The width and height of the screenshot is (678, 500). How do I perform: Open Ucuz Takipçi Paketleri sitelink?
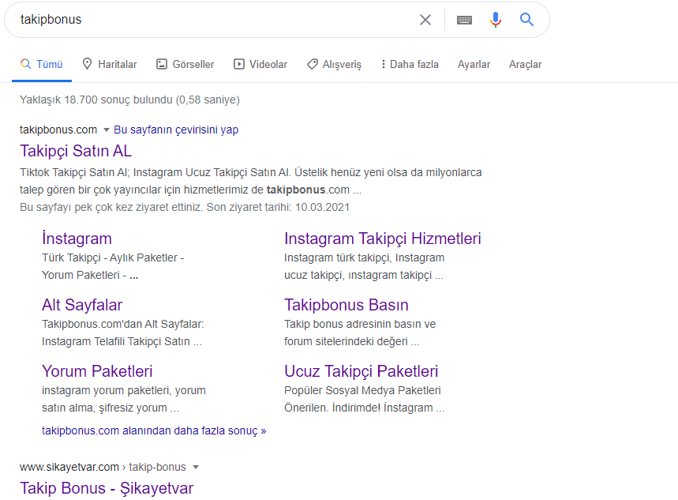point(361,371)
